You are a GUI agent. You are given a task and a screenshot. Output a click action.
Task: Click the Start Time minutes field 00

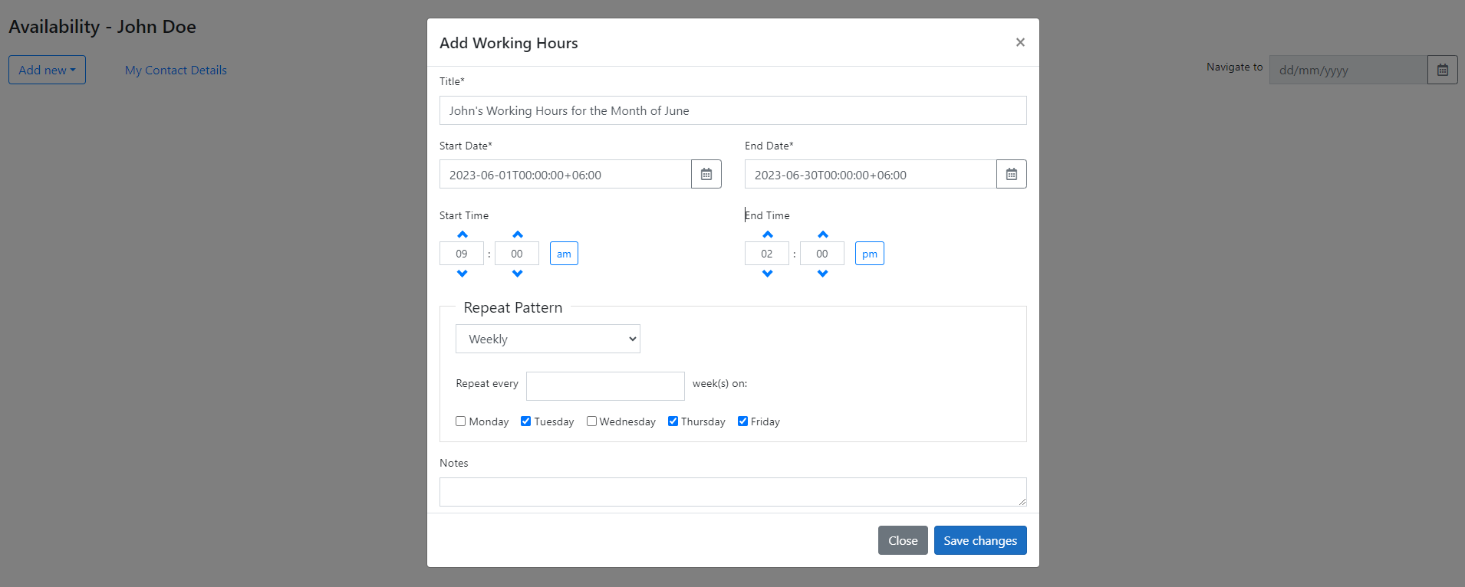click(517, 254)
